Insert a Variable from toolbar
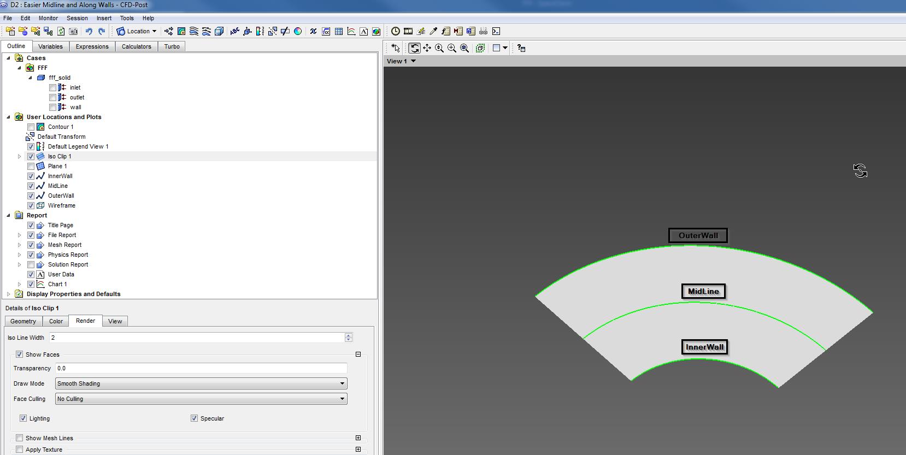Image resolution: width=906 pixels, height=455 pixels. [x=313, y=31]
